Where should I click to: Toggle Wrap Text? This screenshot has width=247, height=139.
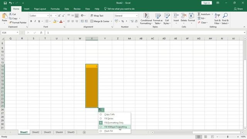point(97,15)
